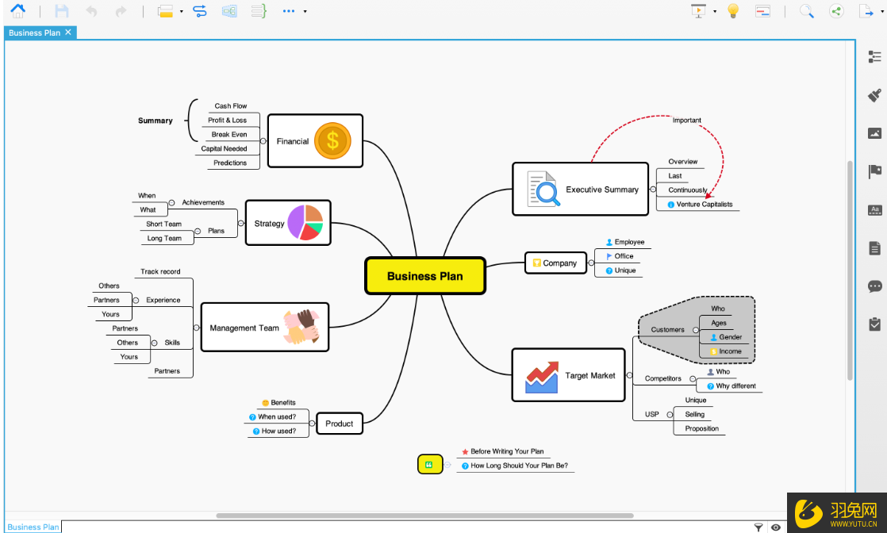
Task: Select the central Business Plan topic
Action: click(x=424, y=276)
